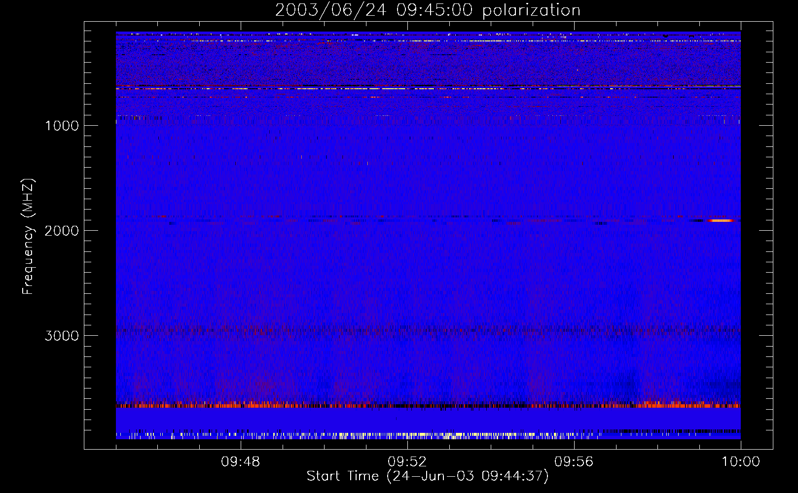Click the 2000 frequency tick label

62,231
